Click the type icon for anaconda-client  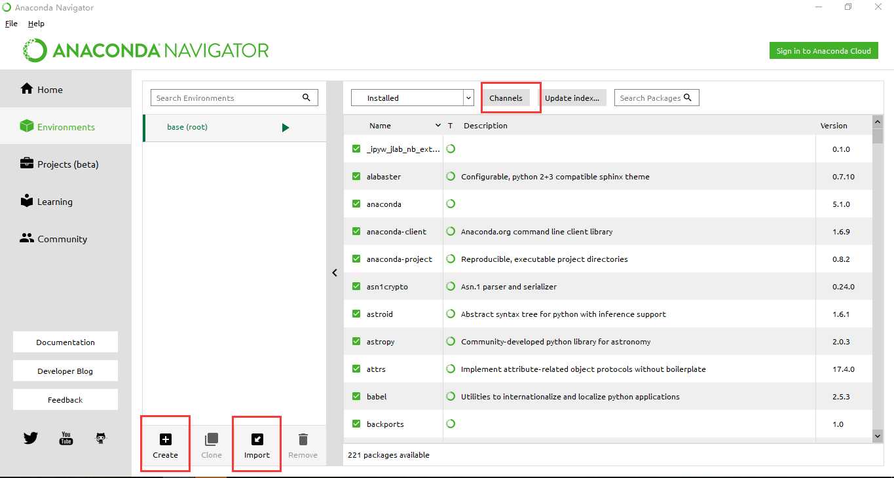coord(451,231)
